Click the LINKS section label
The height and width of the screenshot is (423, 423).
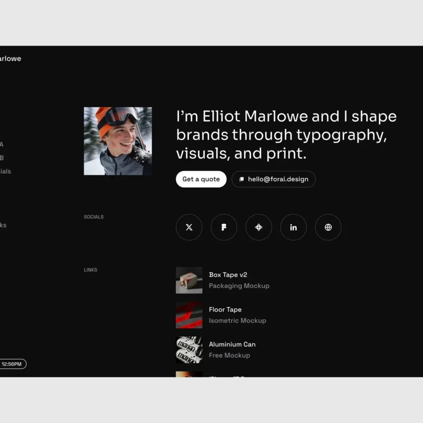pyautogui.click(x=90, y=270)
